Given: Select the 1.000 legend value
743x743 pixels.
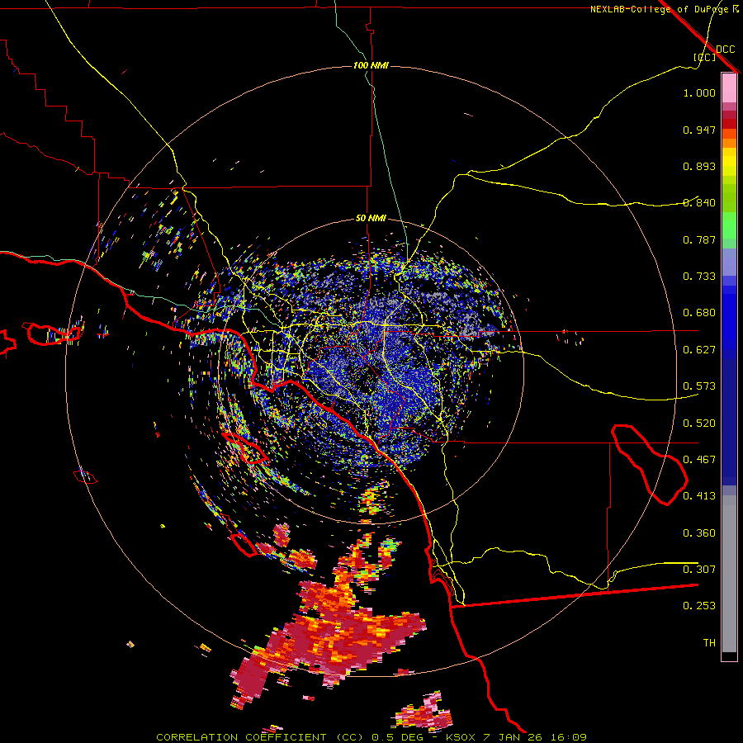Looking at the screenshot, I should pyautogui.click(x=699, y=92).
